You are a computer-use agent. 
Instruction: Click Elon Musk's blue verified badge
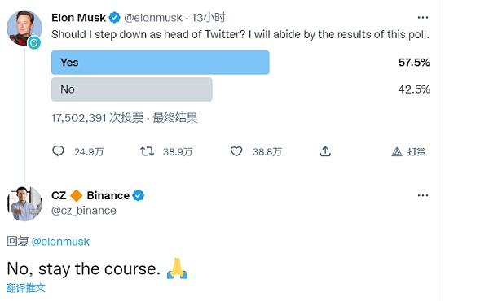point(114,17)
